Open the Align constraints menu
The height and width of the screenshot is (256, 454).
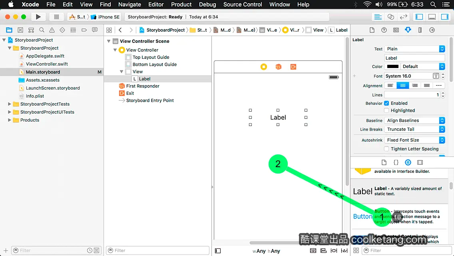[323, 250]
